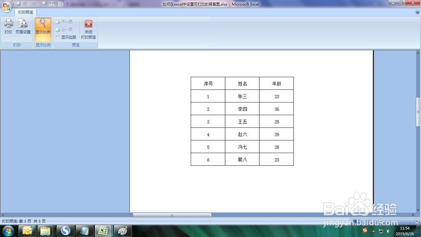Click the horizontal scrollbar thumb
Image resolution: width=421 pixels, height=237 pixels.
tap(172, 215)
